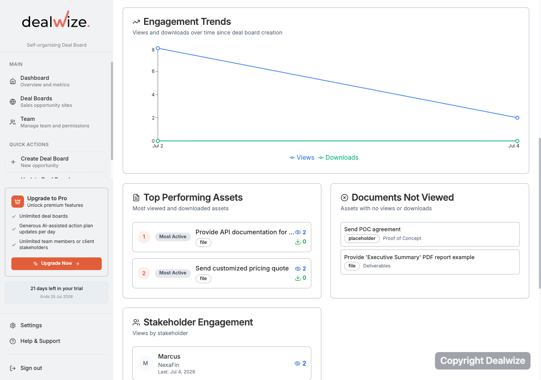Screen dimensions: 541x380
Task: Click the main page vertical scrollbar
Action: pos(539,213)
